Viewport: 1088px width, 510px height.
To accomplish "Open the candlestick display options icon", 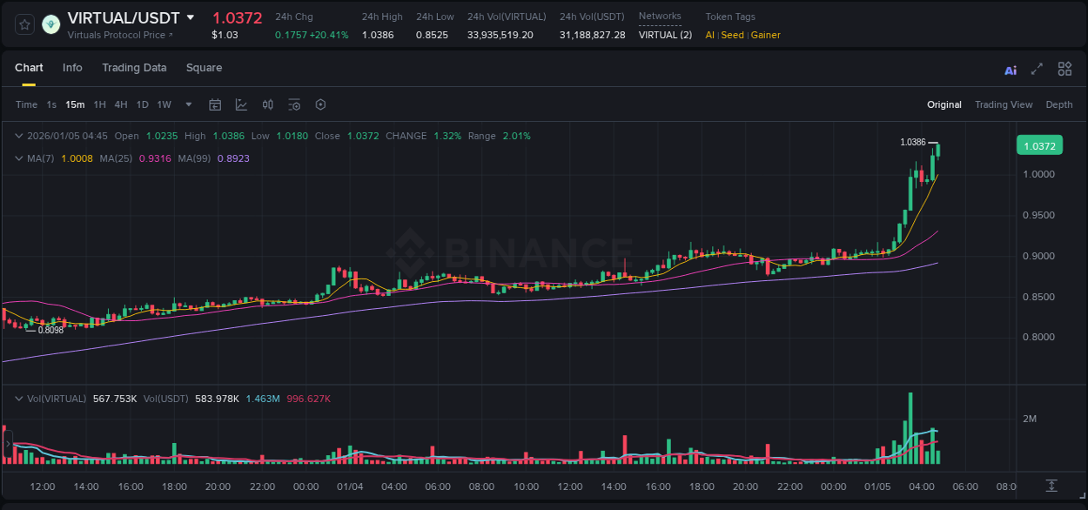I will (x=267, y=104).
